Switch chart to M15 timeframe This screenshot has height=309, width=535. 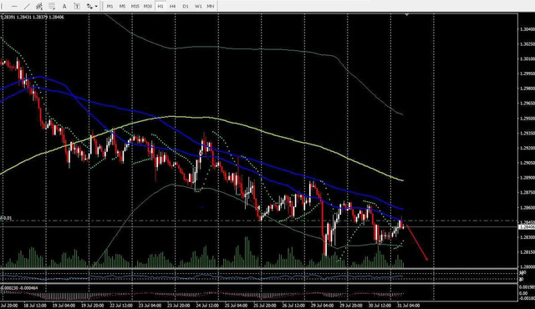[x=135, y=6]
